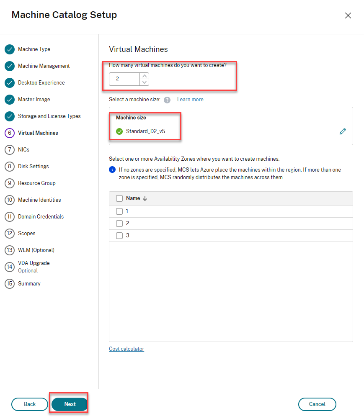The height and width of the screenshot is (419, 364).
Task: Open the Machine Identities step
Action: 39,200
